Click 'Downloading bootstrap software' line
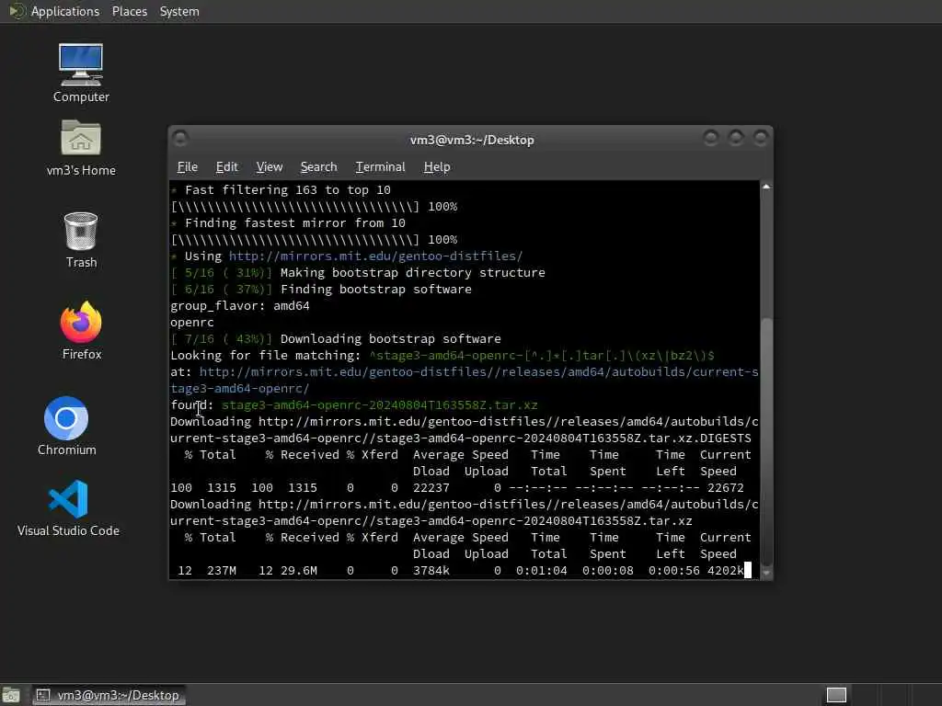The image size is (942, 706). pyautogui.click(x=390, y=338)
